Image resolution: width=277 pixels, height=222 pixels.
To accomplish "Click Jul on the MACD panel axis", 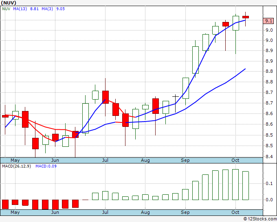I will [x=105, y=212].
